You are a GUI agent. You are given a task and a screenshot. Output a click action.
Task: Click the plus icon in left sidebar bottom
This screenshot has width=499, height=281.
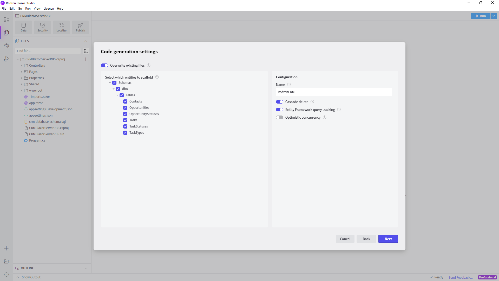(6, 248)
